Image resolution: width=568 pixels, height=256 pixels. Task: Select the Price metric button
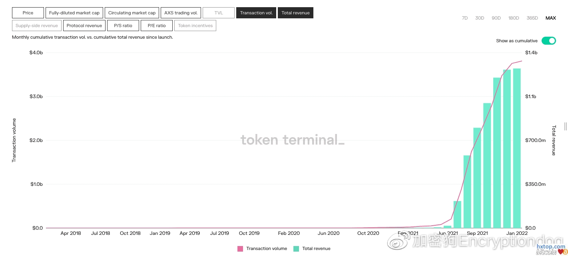click(x=28, y=13)
